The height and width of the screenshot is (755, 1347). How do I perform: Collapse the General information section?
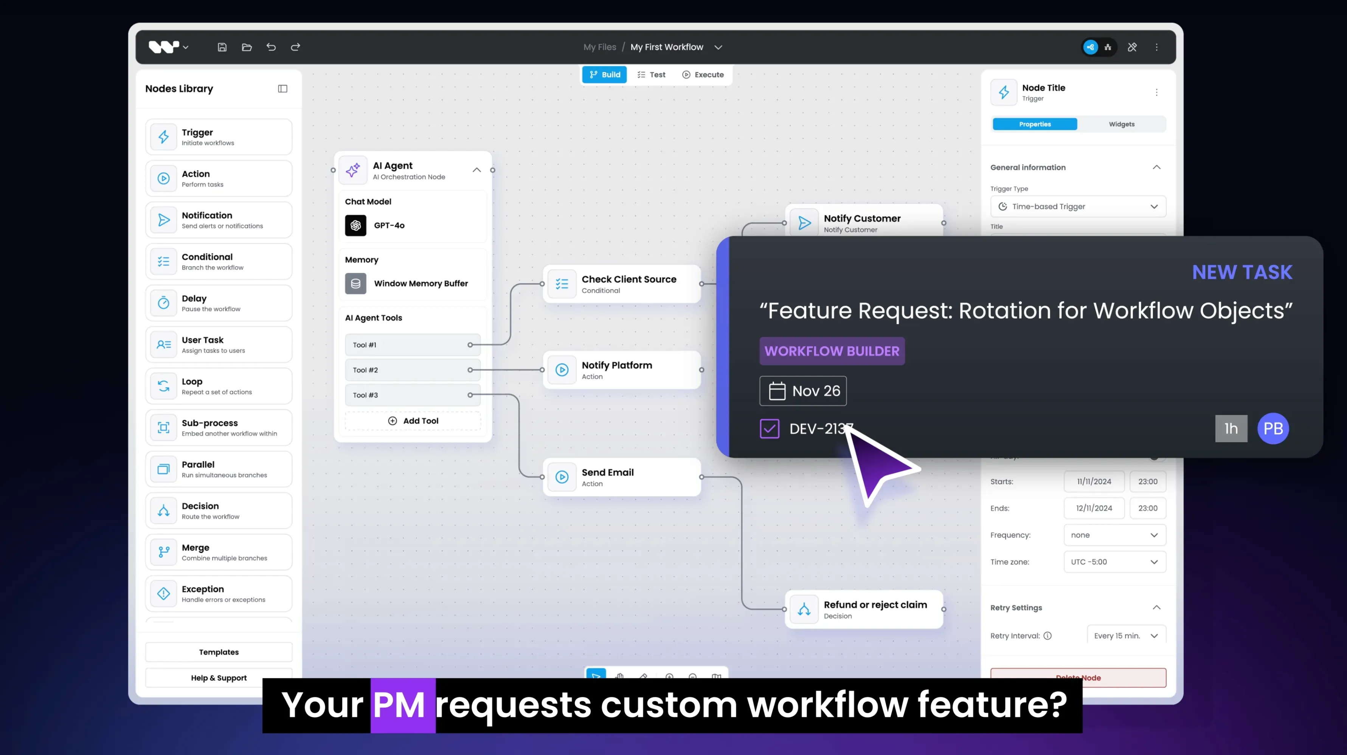(1156, 167)
